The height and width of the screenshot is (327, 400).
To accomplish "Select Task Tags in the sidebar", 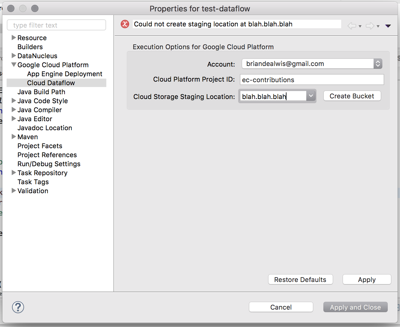I will 33,182.
